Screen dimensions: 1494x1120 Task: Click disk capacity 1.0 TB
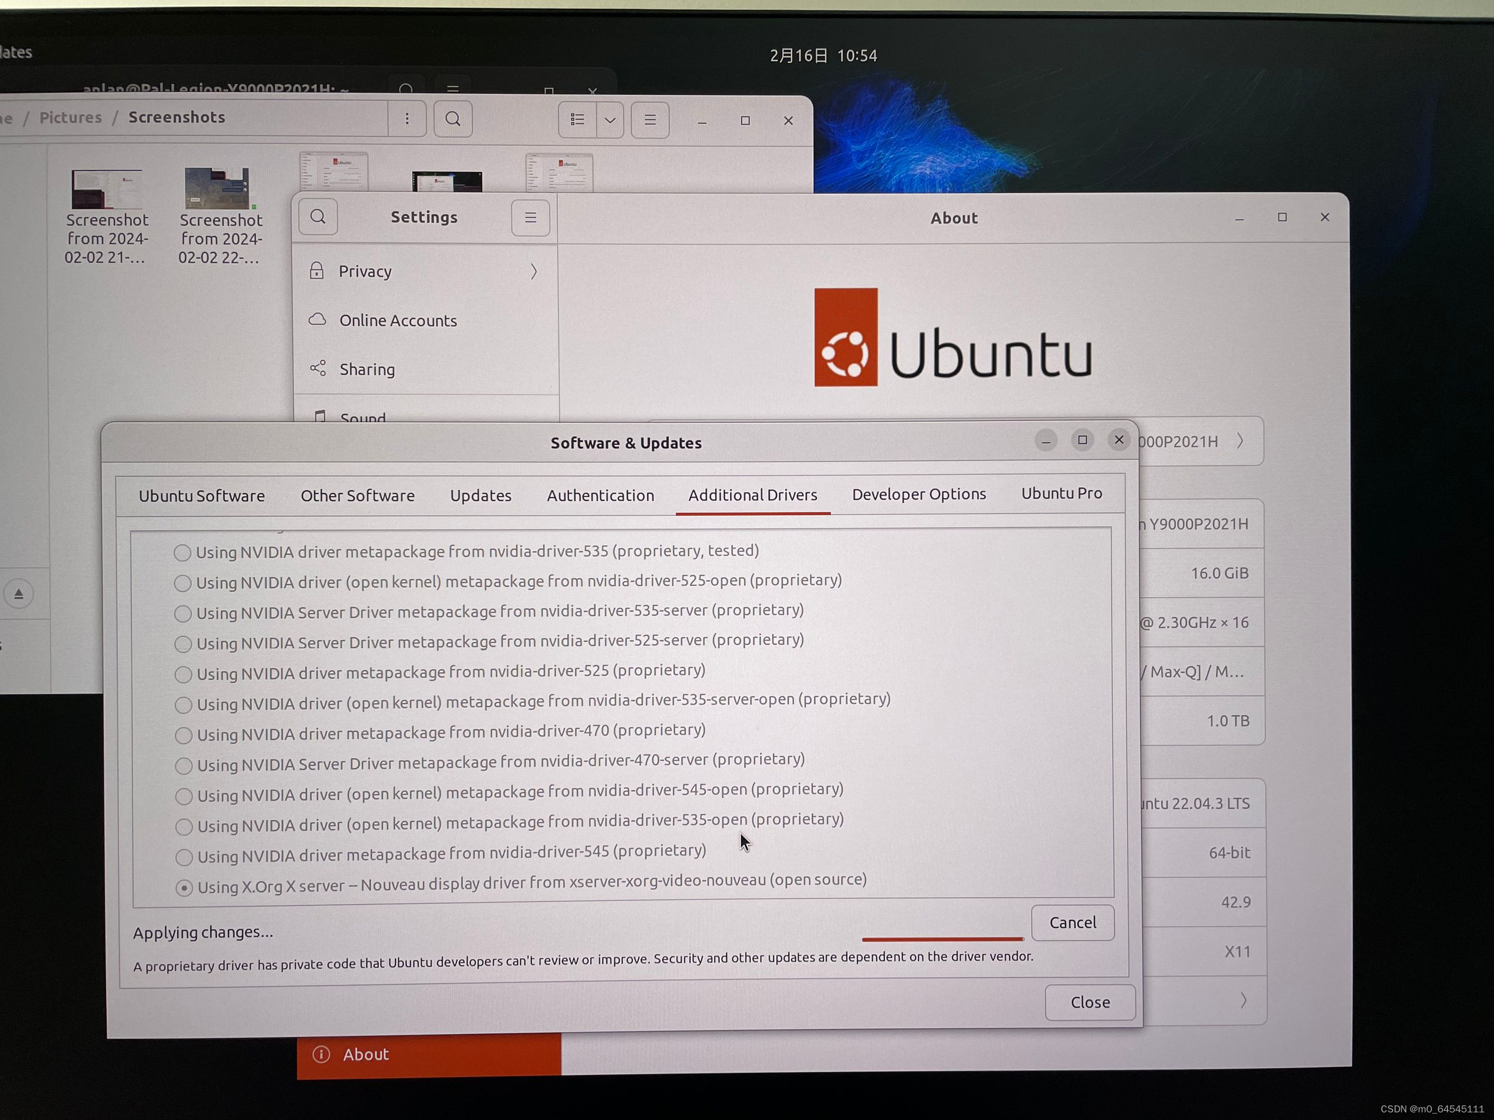(x=1228, y=721)
